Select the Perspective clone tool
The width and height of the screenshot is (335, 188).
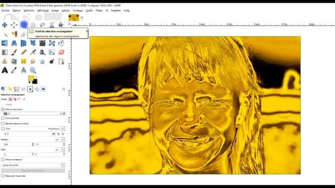click(14, 62)
